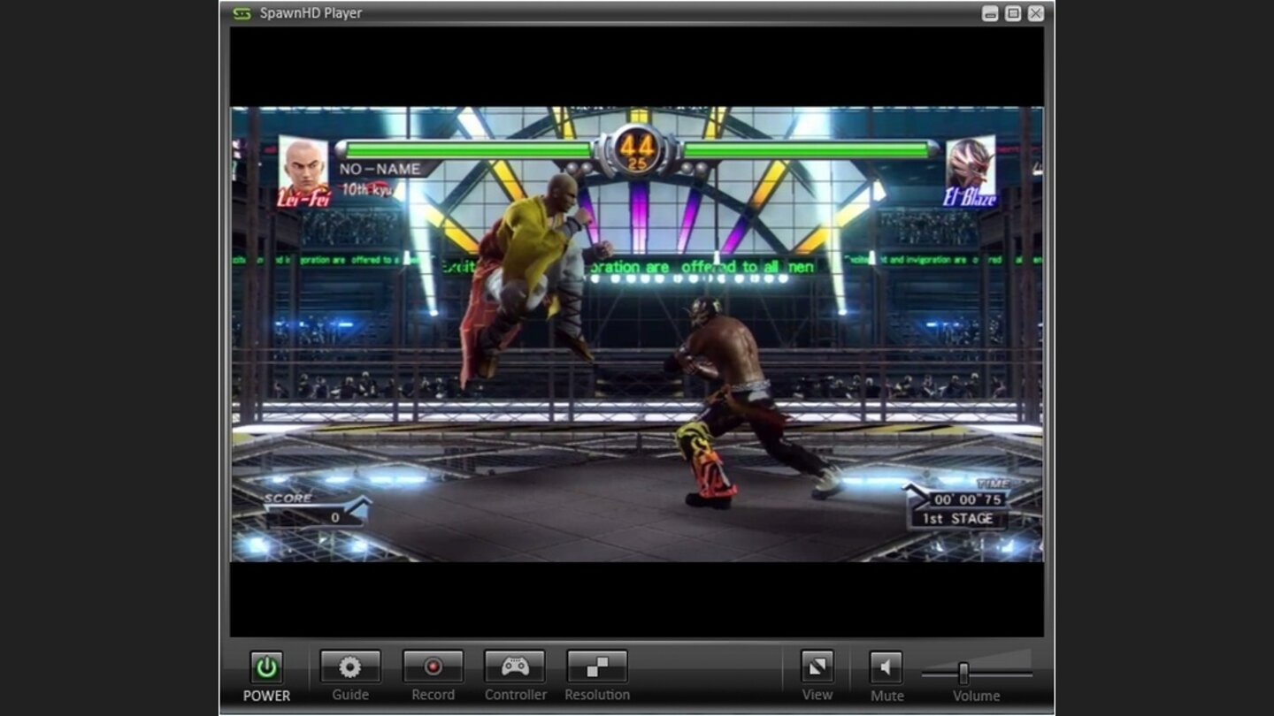
Task: Maximize the SpawnHD Player window
Action: 1013,13
